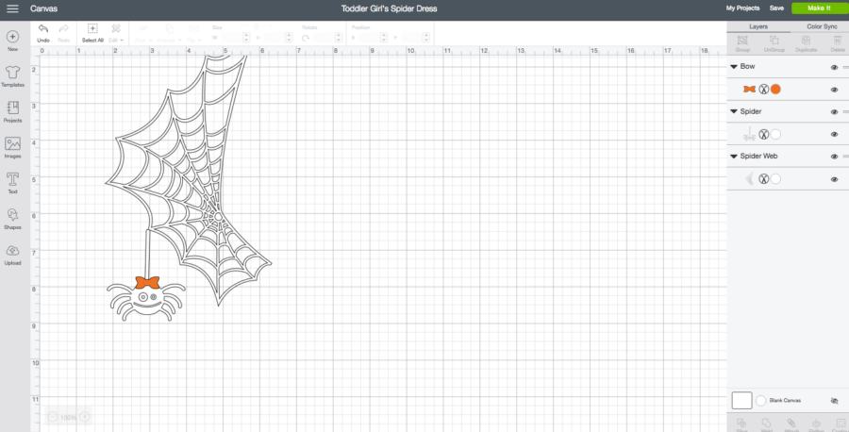
Task: Hide the Spider Web group layer
Action: (x=834, y=157)
